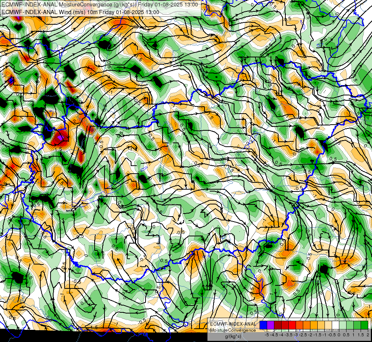Screen dimensions: 372x342
Task: Select legend swatch between 1 and 1.5
Action: [x=357, y=325]
